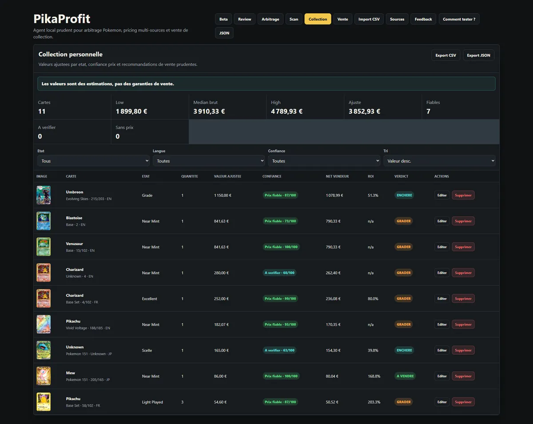Click the ROI column header
The width and height of the screenshot is (533, 424).
click(x=370, y=176)
